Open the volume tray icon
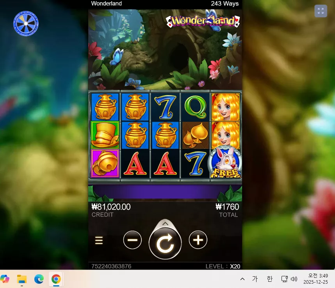Image resolution: width=335 pixels, height=288 pixels. 294,279
